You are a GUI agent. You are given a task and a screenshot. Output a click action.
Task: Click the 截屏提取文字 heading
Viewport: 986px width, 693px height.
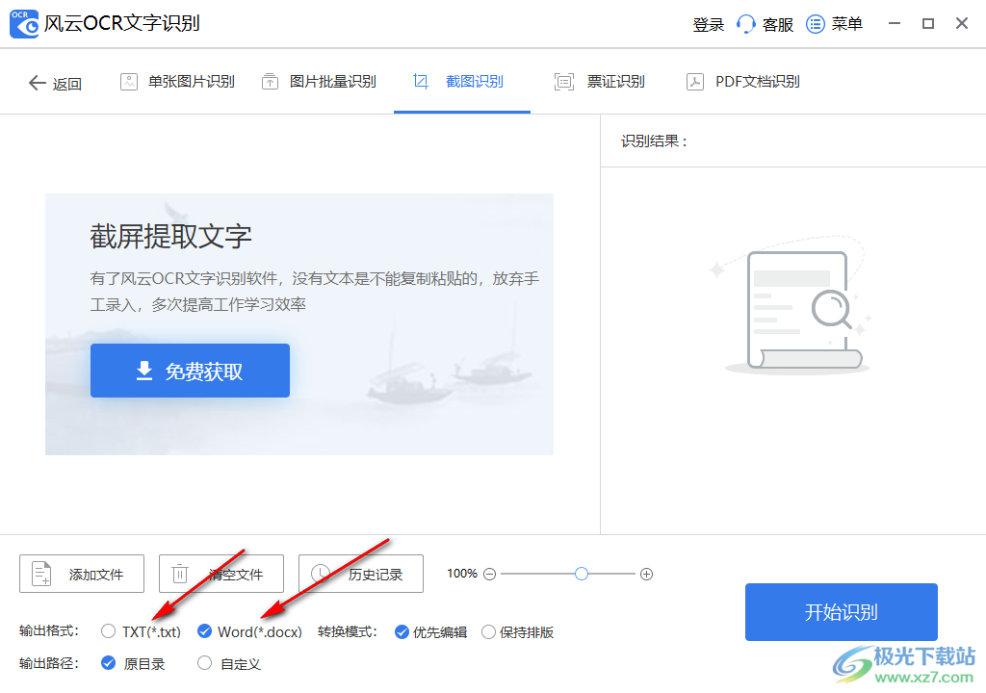(x=171, y=237)
